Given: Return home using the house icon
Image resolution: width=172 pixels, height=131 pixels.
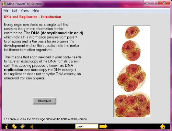Looking at the screenshot, I should coord(163,126).
